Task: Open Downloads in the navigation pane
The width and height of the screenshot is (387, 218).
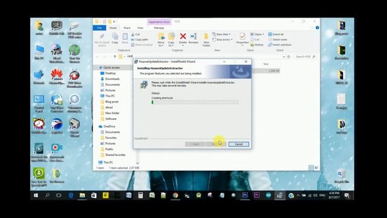Action: pos(112,79)
